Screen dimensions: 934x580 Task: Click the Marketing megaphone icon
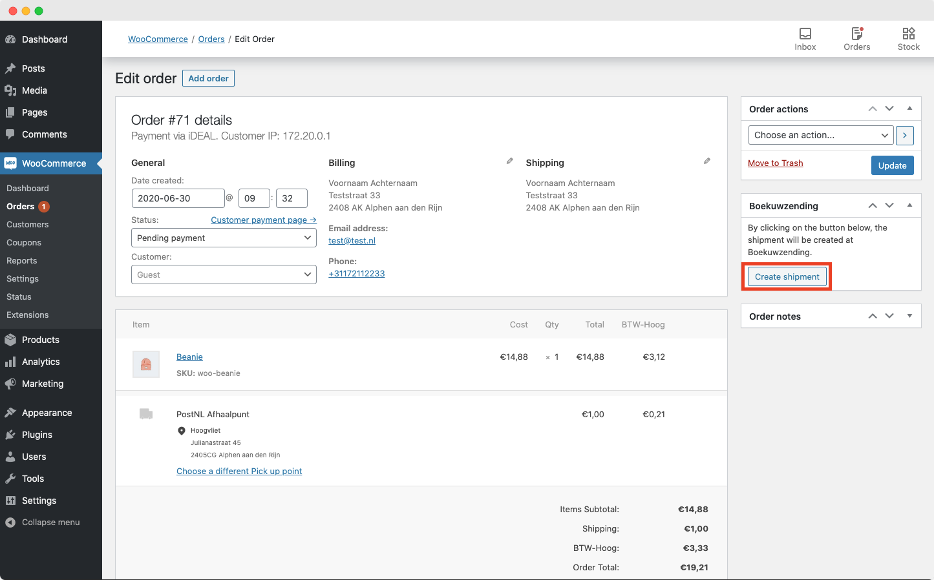tap(10, 384)
